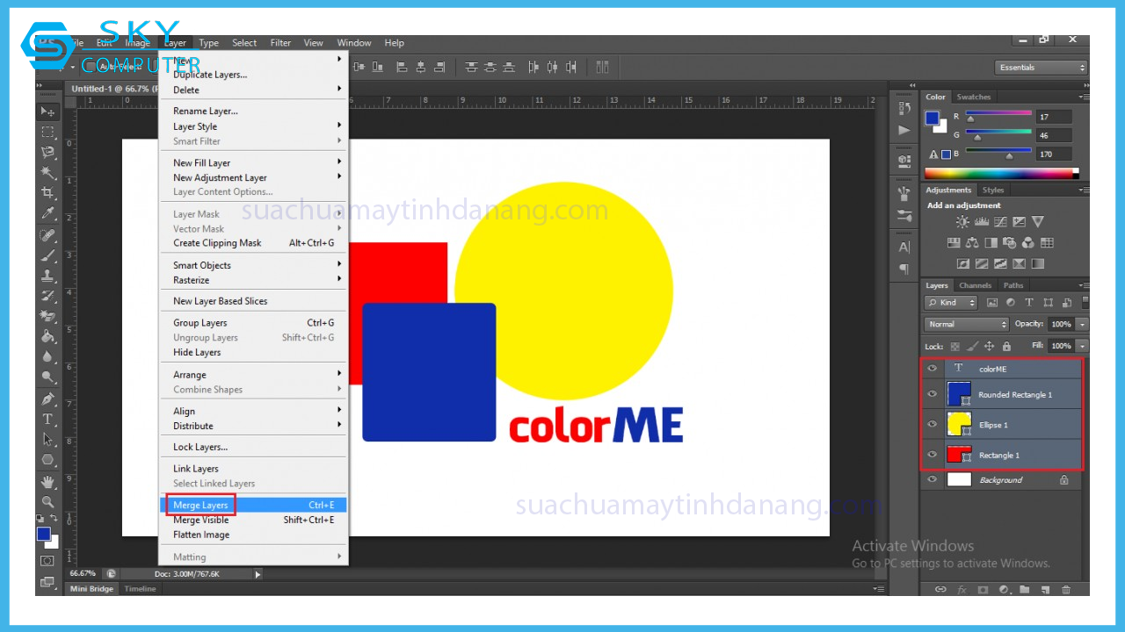The image size is (1125, 632).
Task: Switch to the Channels tab
Action: click(975, 285)
